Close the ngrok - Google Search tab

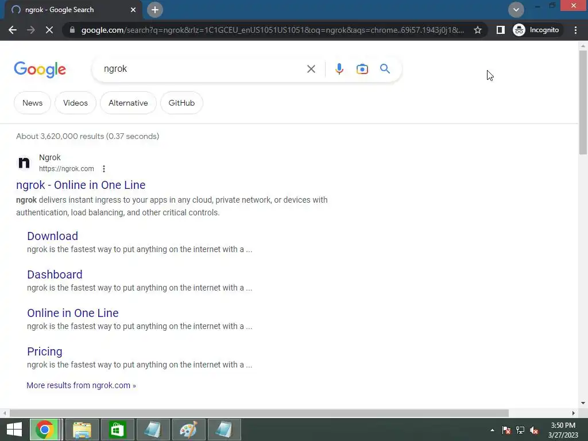point(133,10)
